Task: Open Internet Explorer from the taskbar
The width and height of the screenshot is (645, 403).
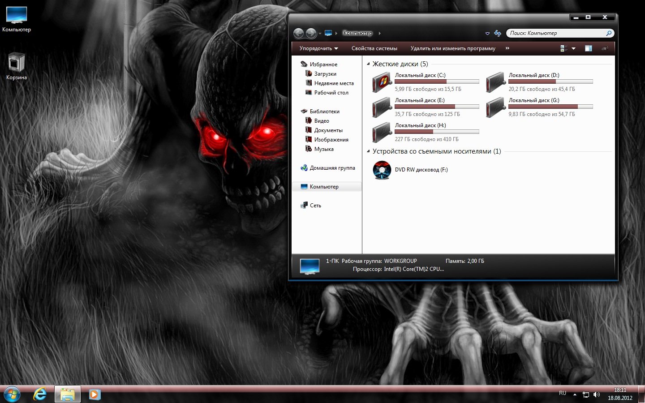Action: click(x=40, y=394)
